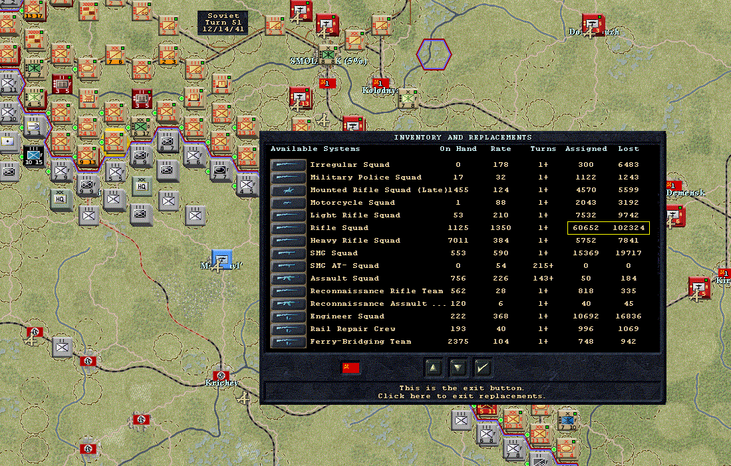Click the 'Ferry-Bridging Team' row name

point(361,342)
